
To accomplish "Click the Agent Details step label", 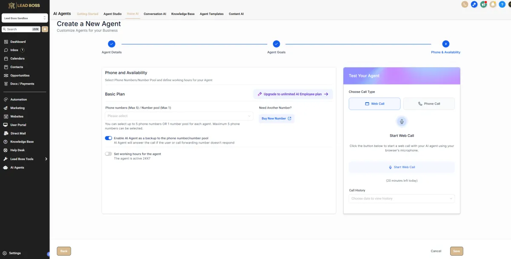I will point(112,52).
